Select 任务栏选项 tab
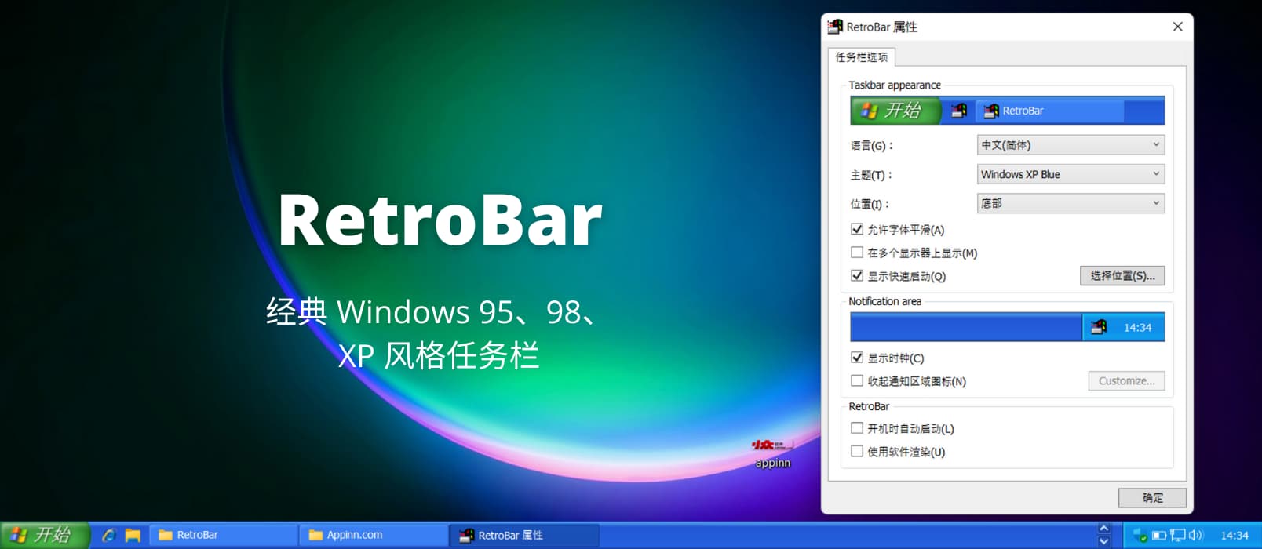Viewport: 1262px width, 549px height. (862, 57)
